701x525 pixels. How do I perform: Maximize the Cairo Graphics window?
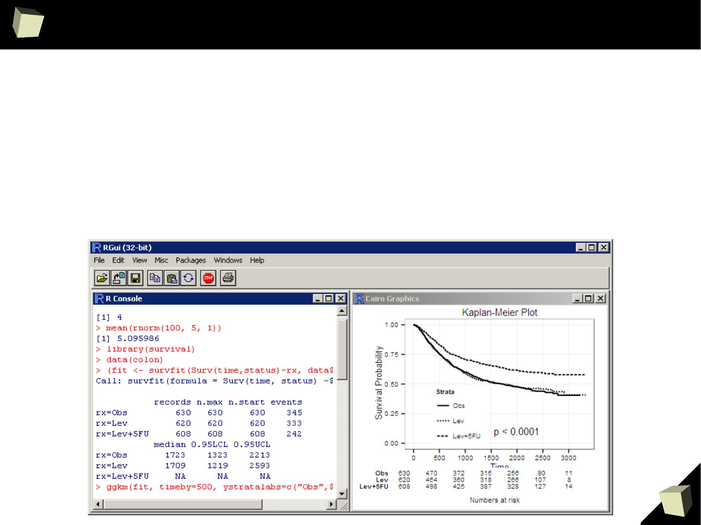588,299
